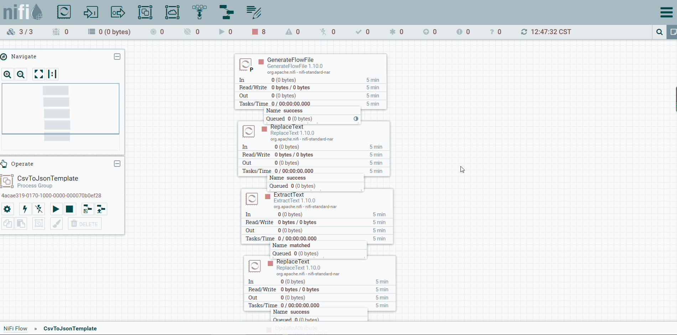The image size is (677, 335).
Task: Select the Input Port toolbar icon
Action: click(91, 12)
